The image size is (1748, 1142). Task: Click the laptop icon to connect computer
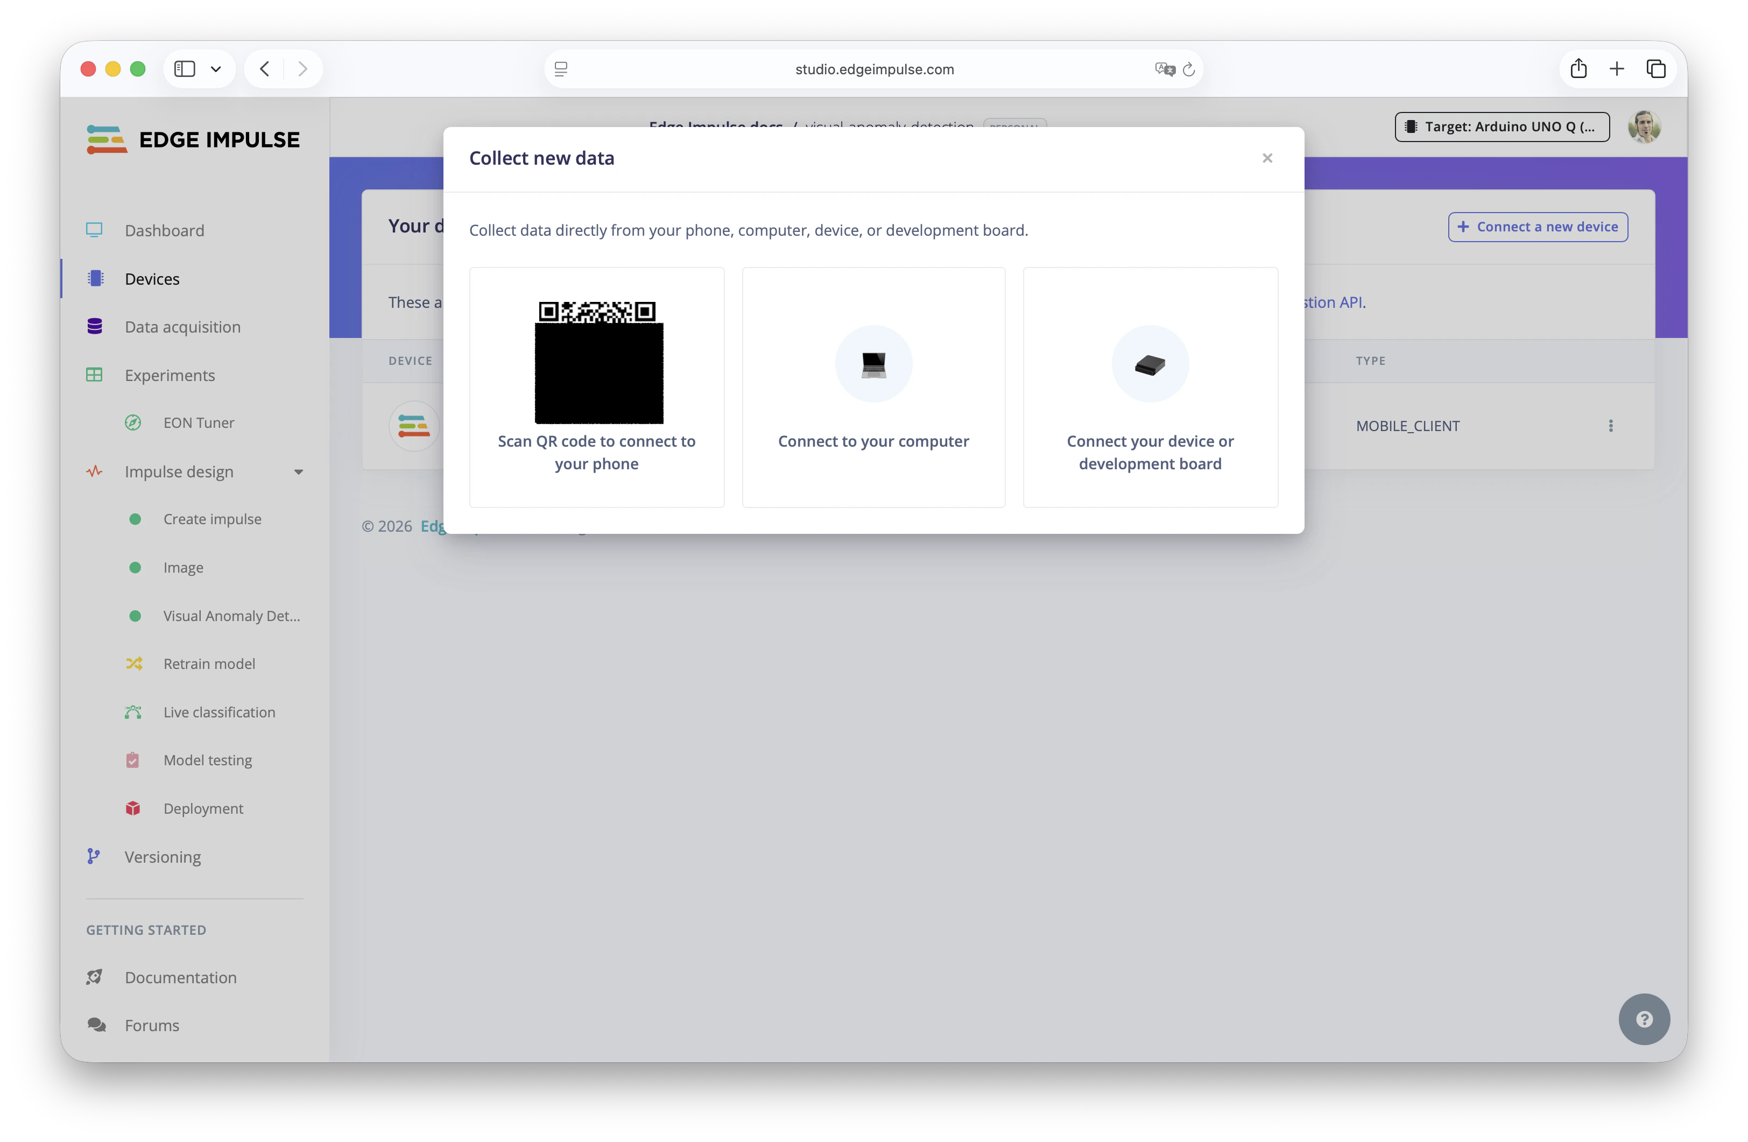(873, 364)
